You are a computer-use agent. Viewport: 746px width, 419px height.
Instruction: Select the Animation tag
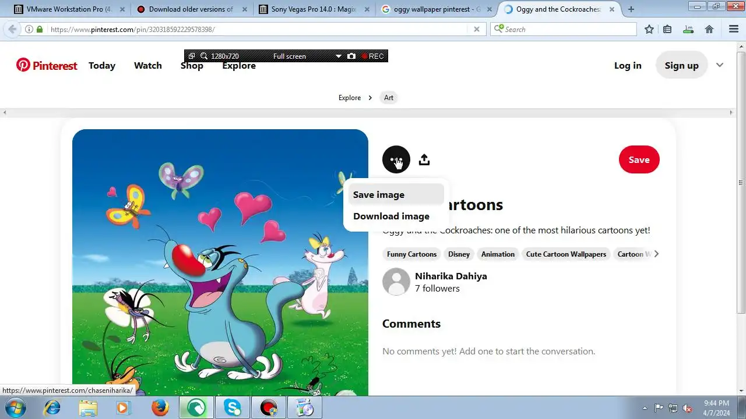point(498,254)
